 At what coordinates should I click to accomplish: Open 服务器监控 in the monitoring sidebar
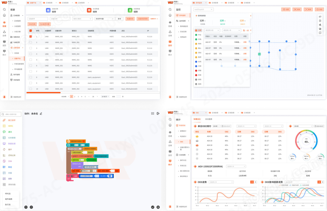pyautogui.click(x=184, y=26)
